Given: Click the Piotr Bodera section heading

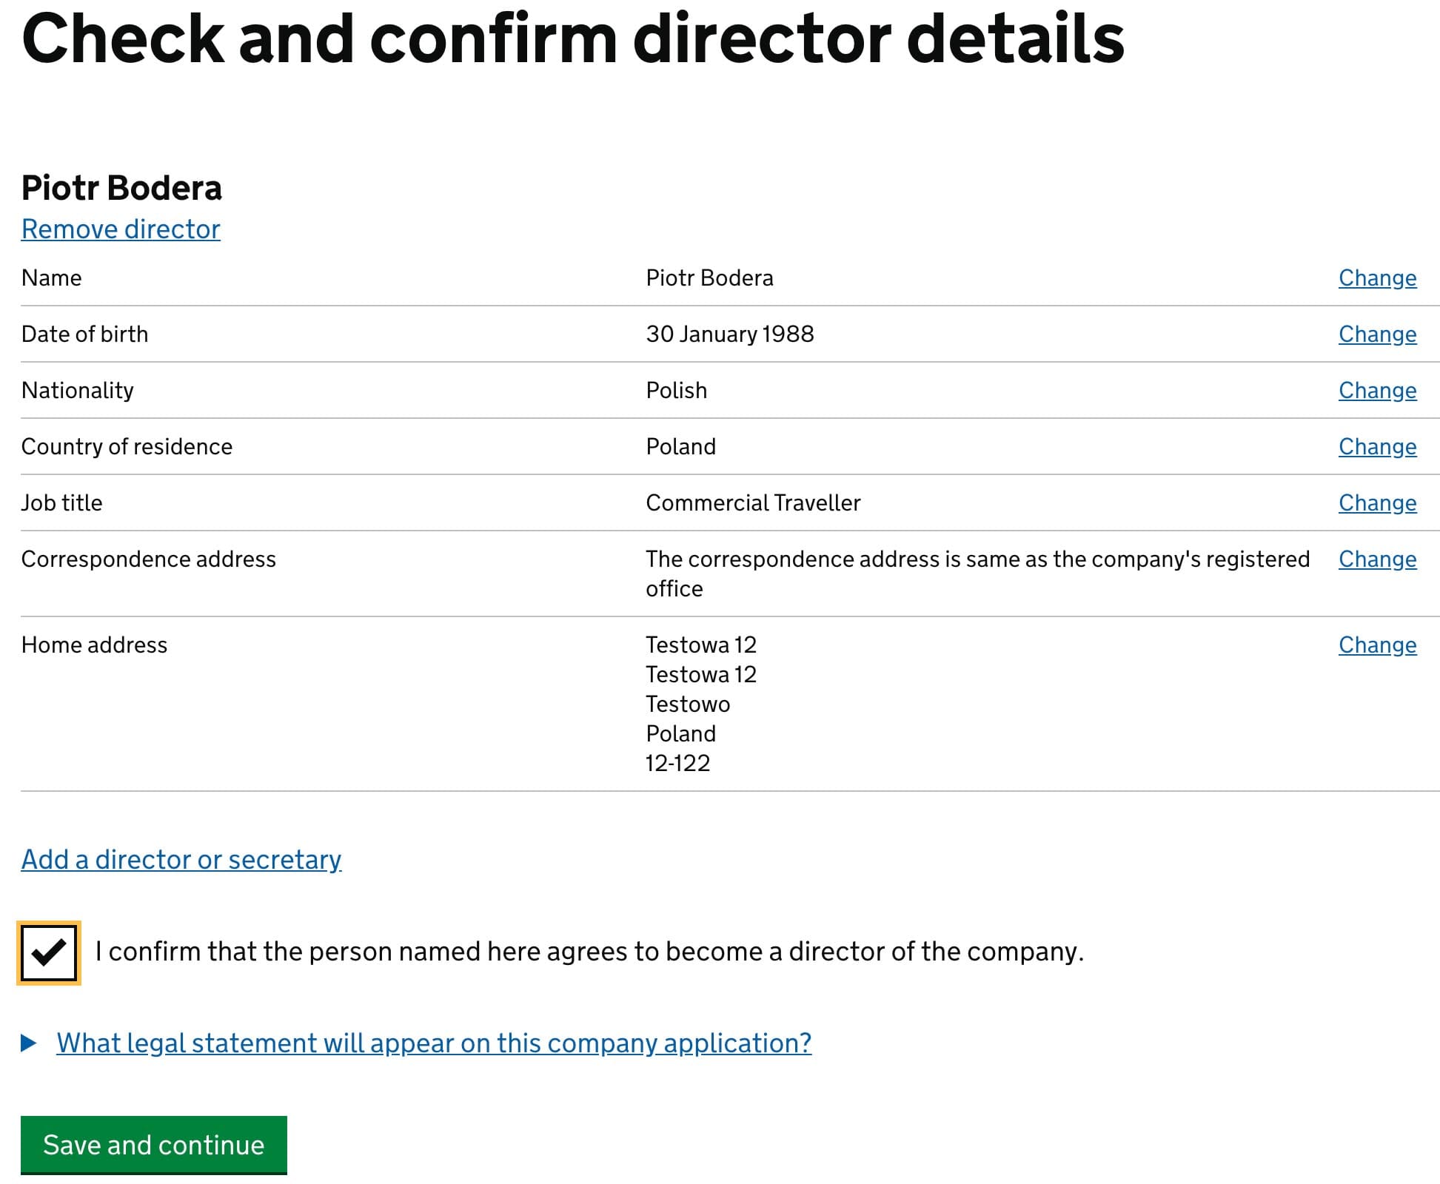Looking at the screenshot, I should point(121,188).
